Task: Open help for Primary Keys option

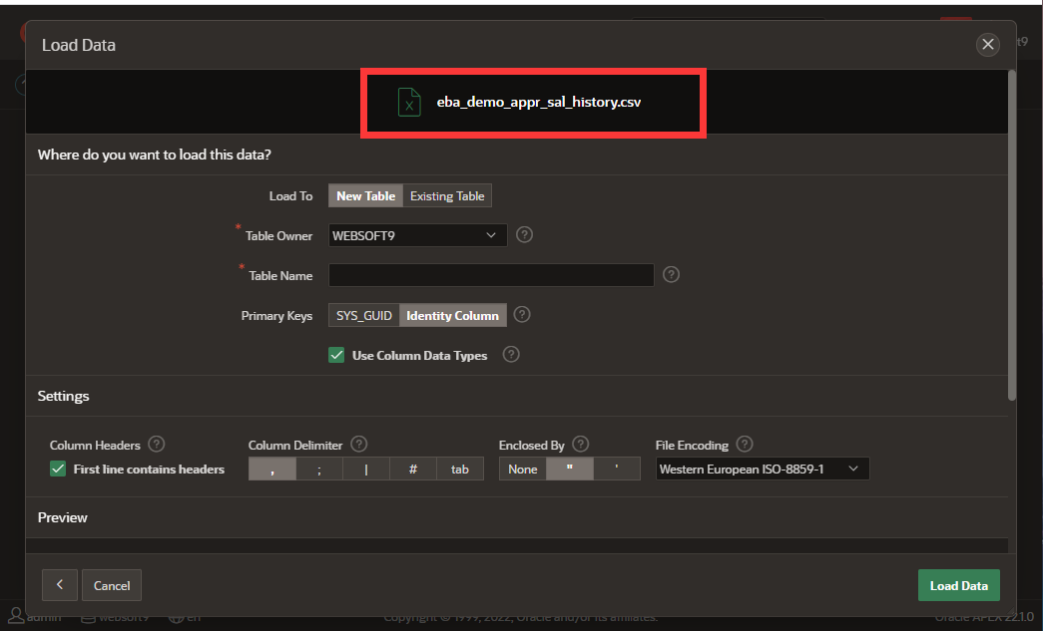Action: pos(521,315)
